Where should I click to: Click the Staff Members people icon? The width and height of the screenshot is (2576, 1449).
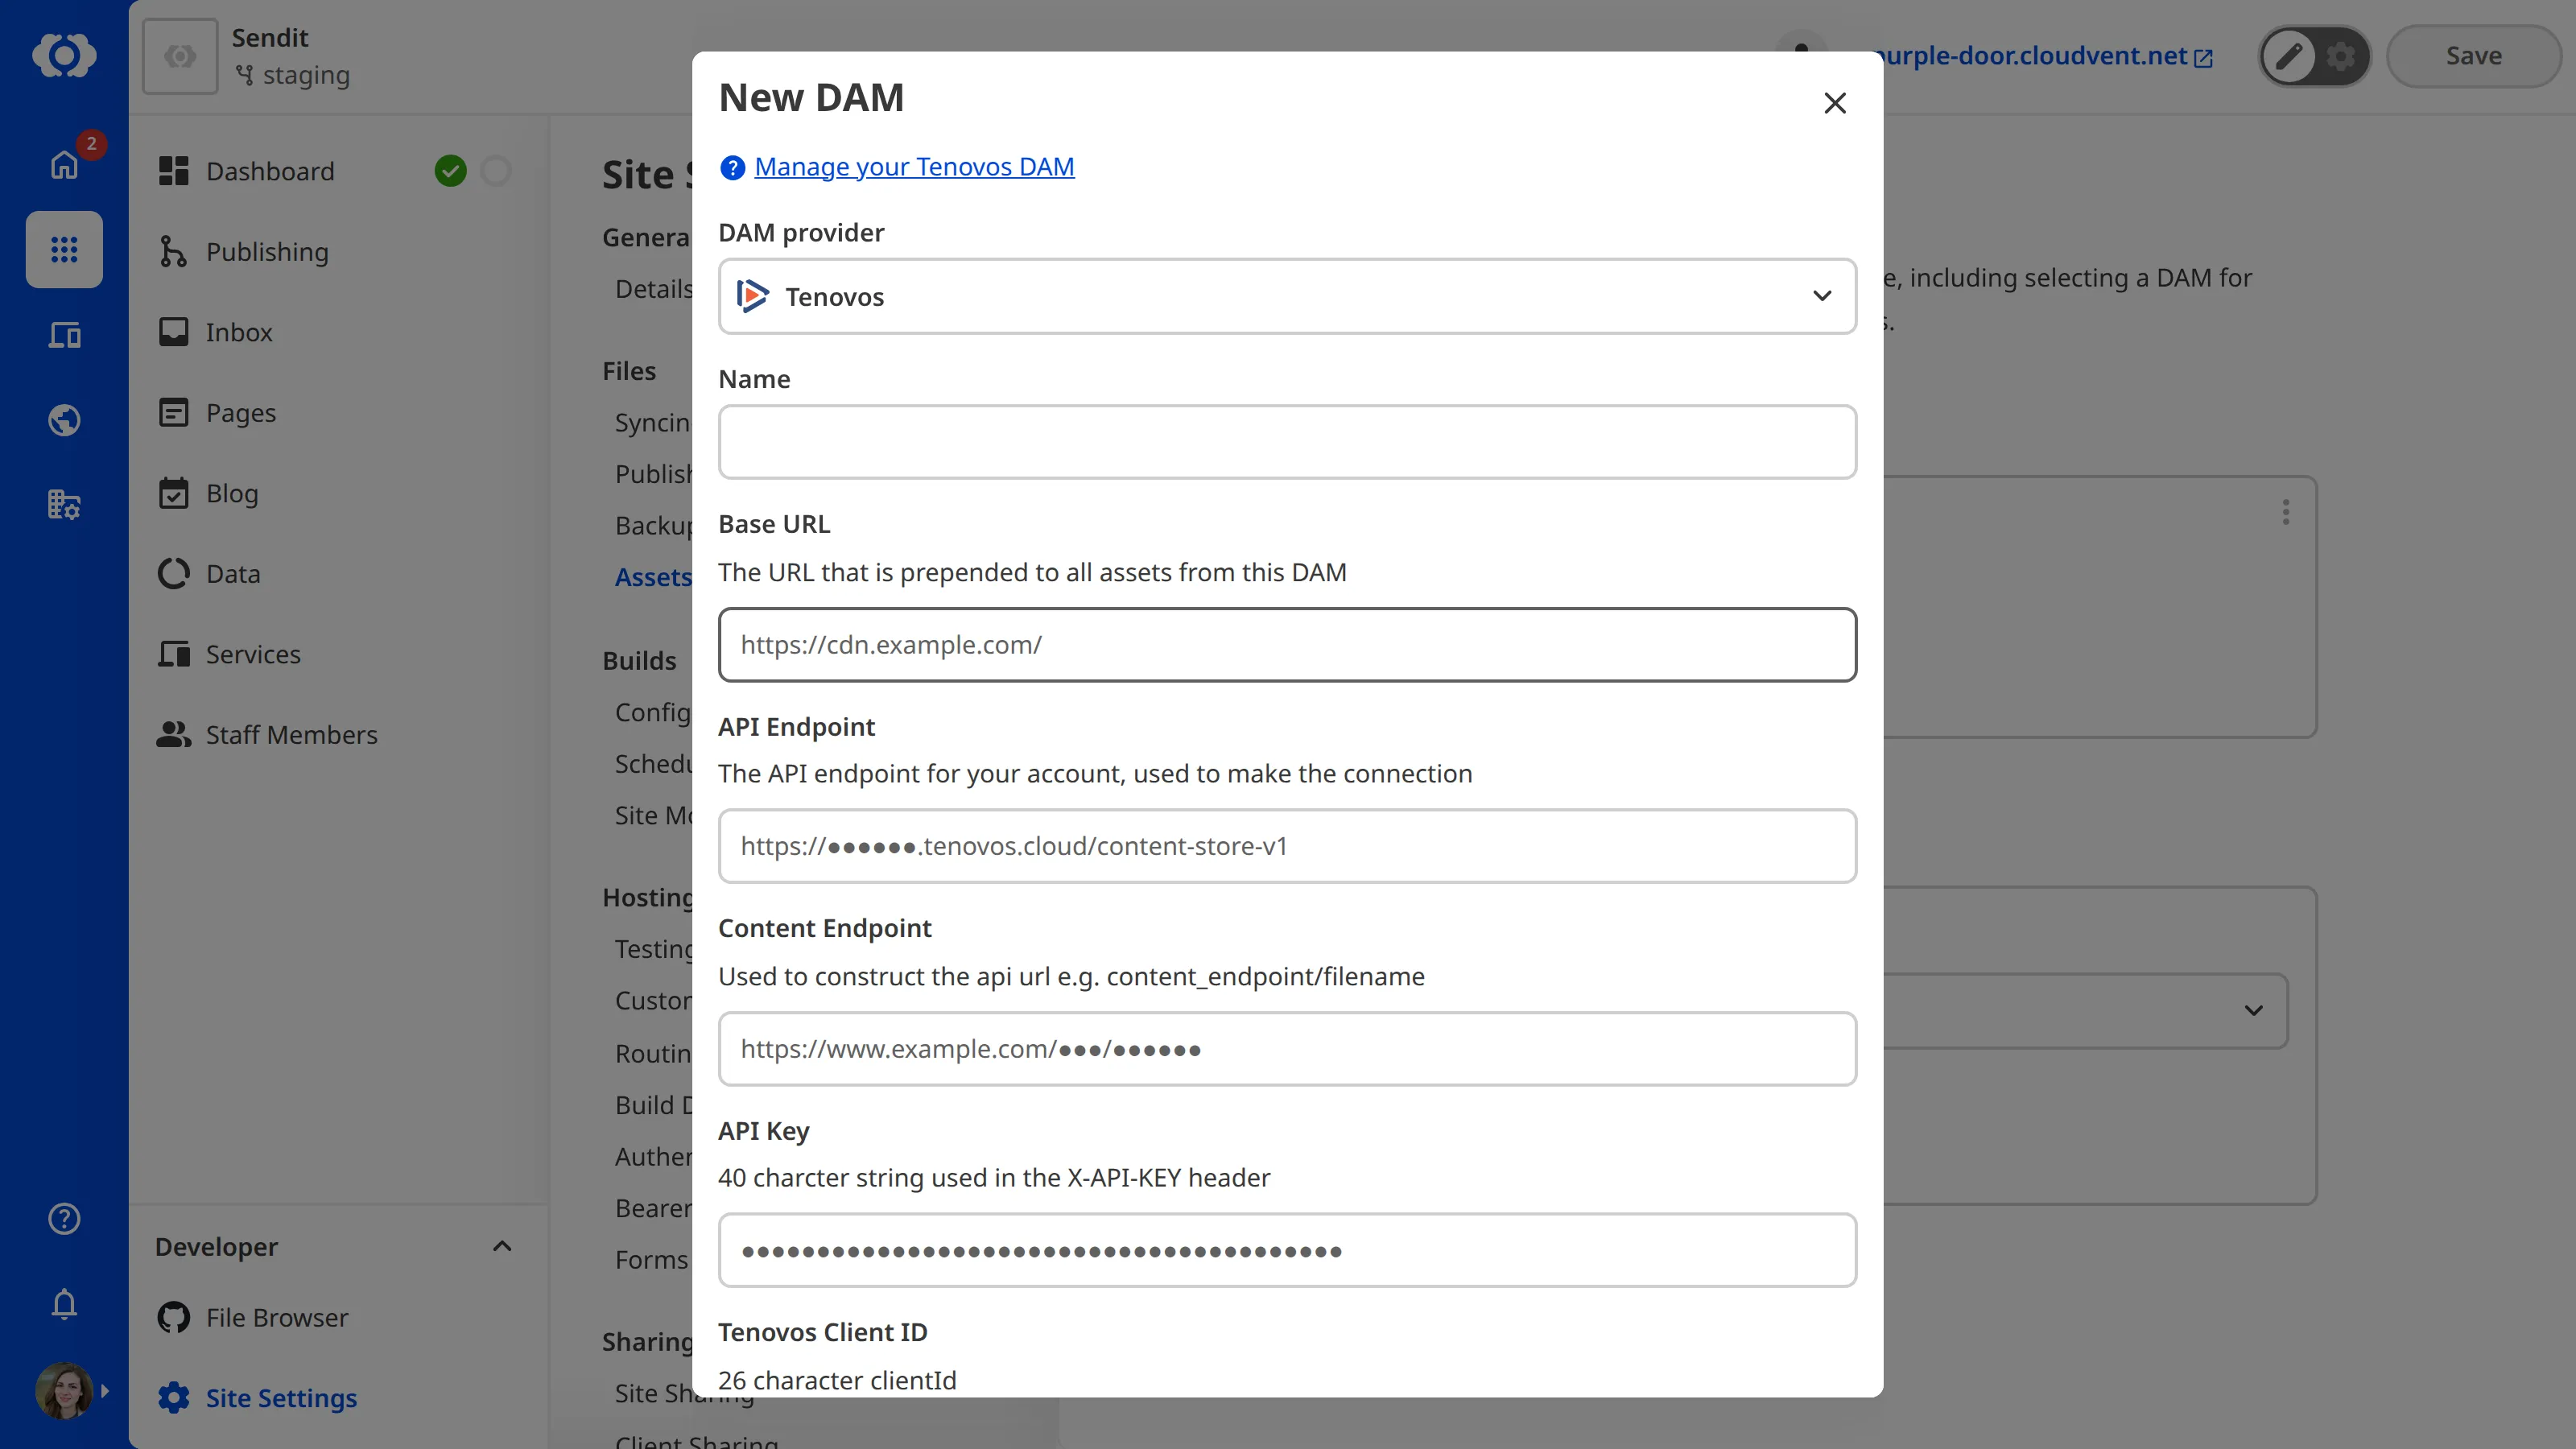click(174, 735)
